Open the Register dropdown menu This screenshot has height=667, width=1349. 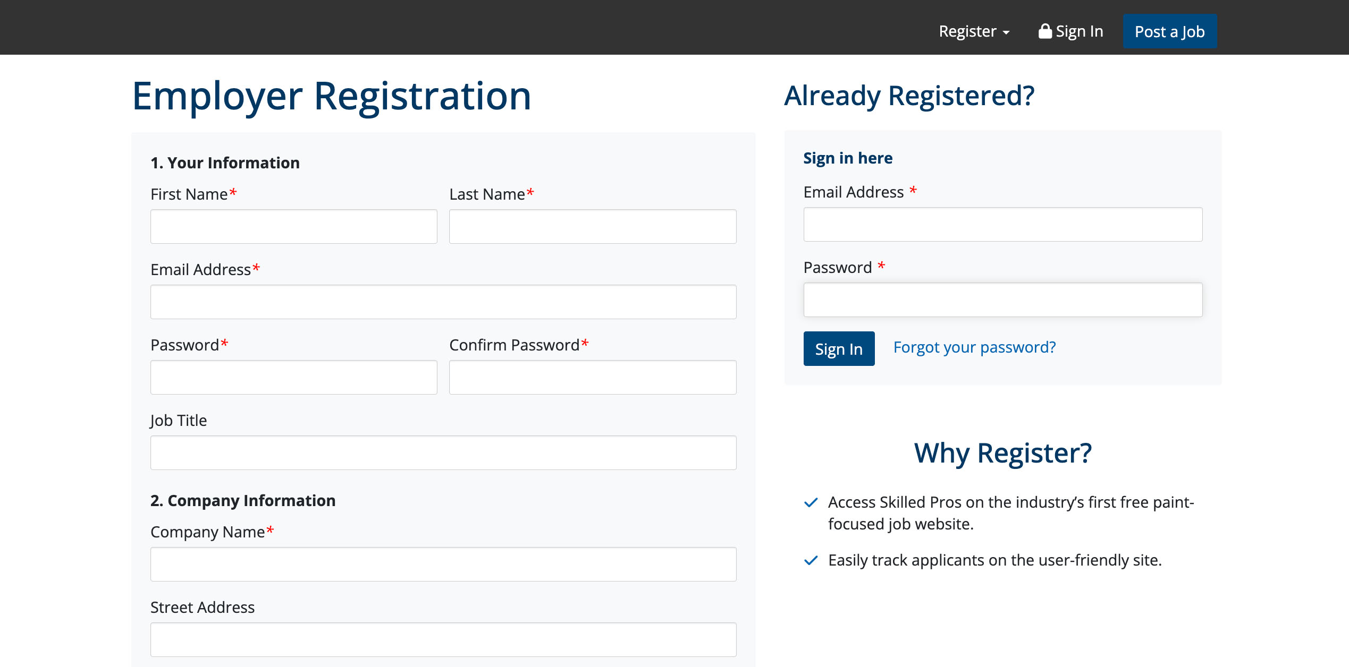tap(974, 31)
